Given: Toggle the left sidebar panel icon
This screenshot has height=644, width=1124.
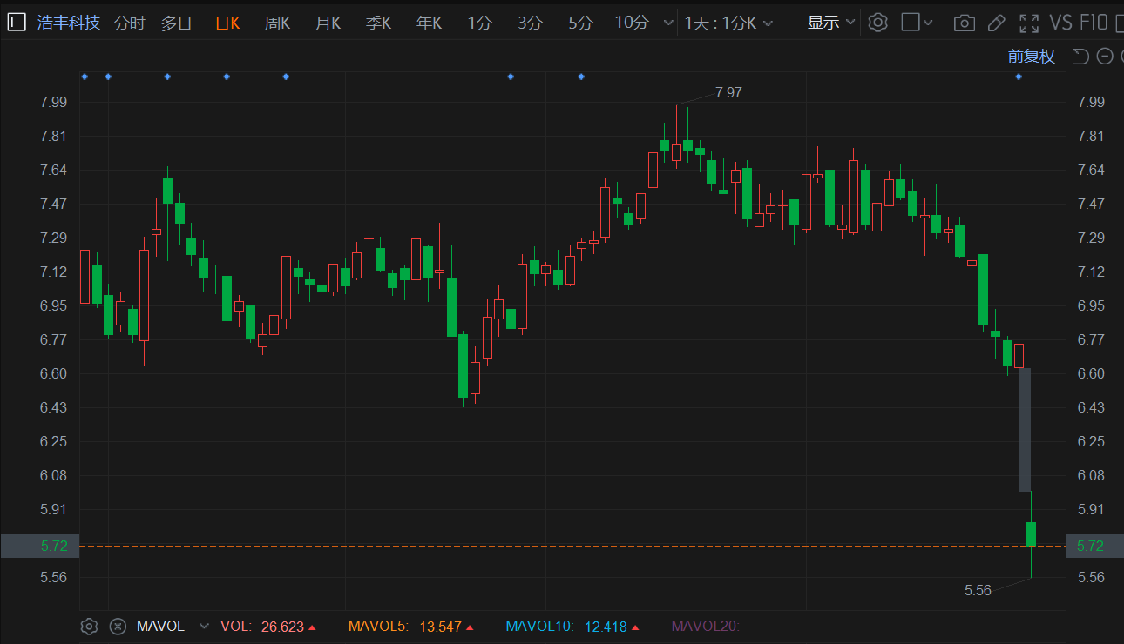Looking at the screenshot, I should pyautogui.click(x=17, y=23).
